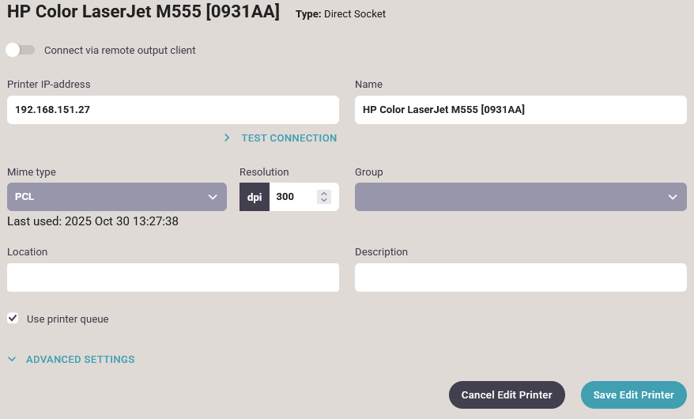Click the Advanced Settings chevron icon
Screen dimensions: 694x419
[x=12, y=360]
